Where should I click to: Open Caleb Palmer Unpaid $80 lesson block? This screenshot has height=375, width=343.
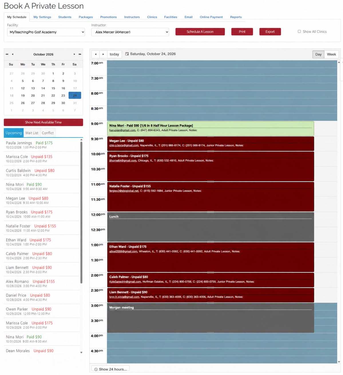coord(211,280)
